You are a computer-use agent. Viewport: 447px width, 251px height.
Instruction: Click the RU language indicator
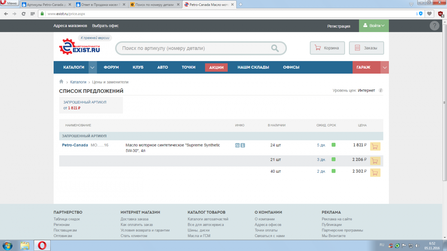[382, 245]
